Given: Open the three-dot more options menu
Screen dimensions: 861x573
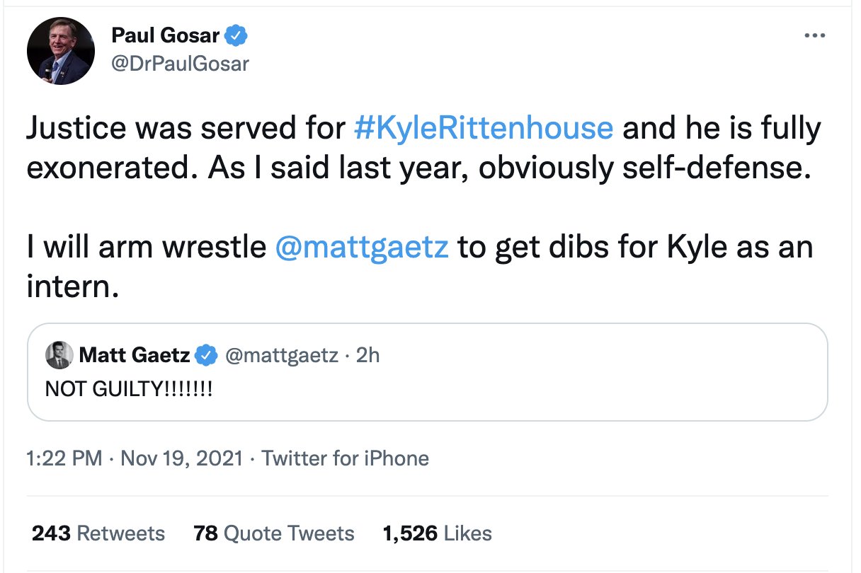Looking at the screenshot, I should coord(816,35).
